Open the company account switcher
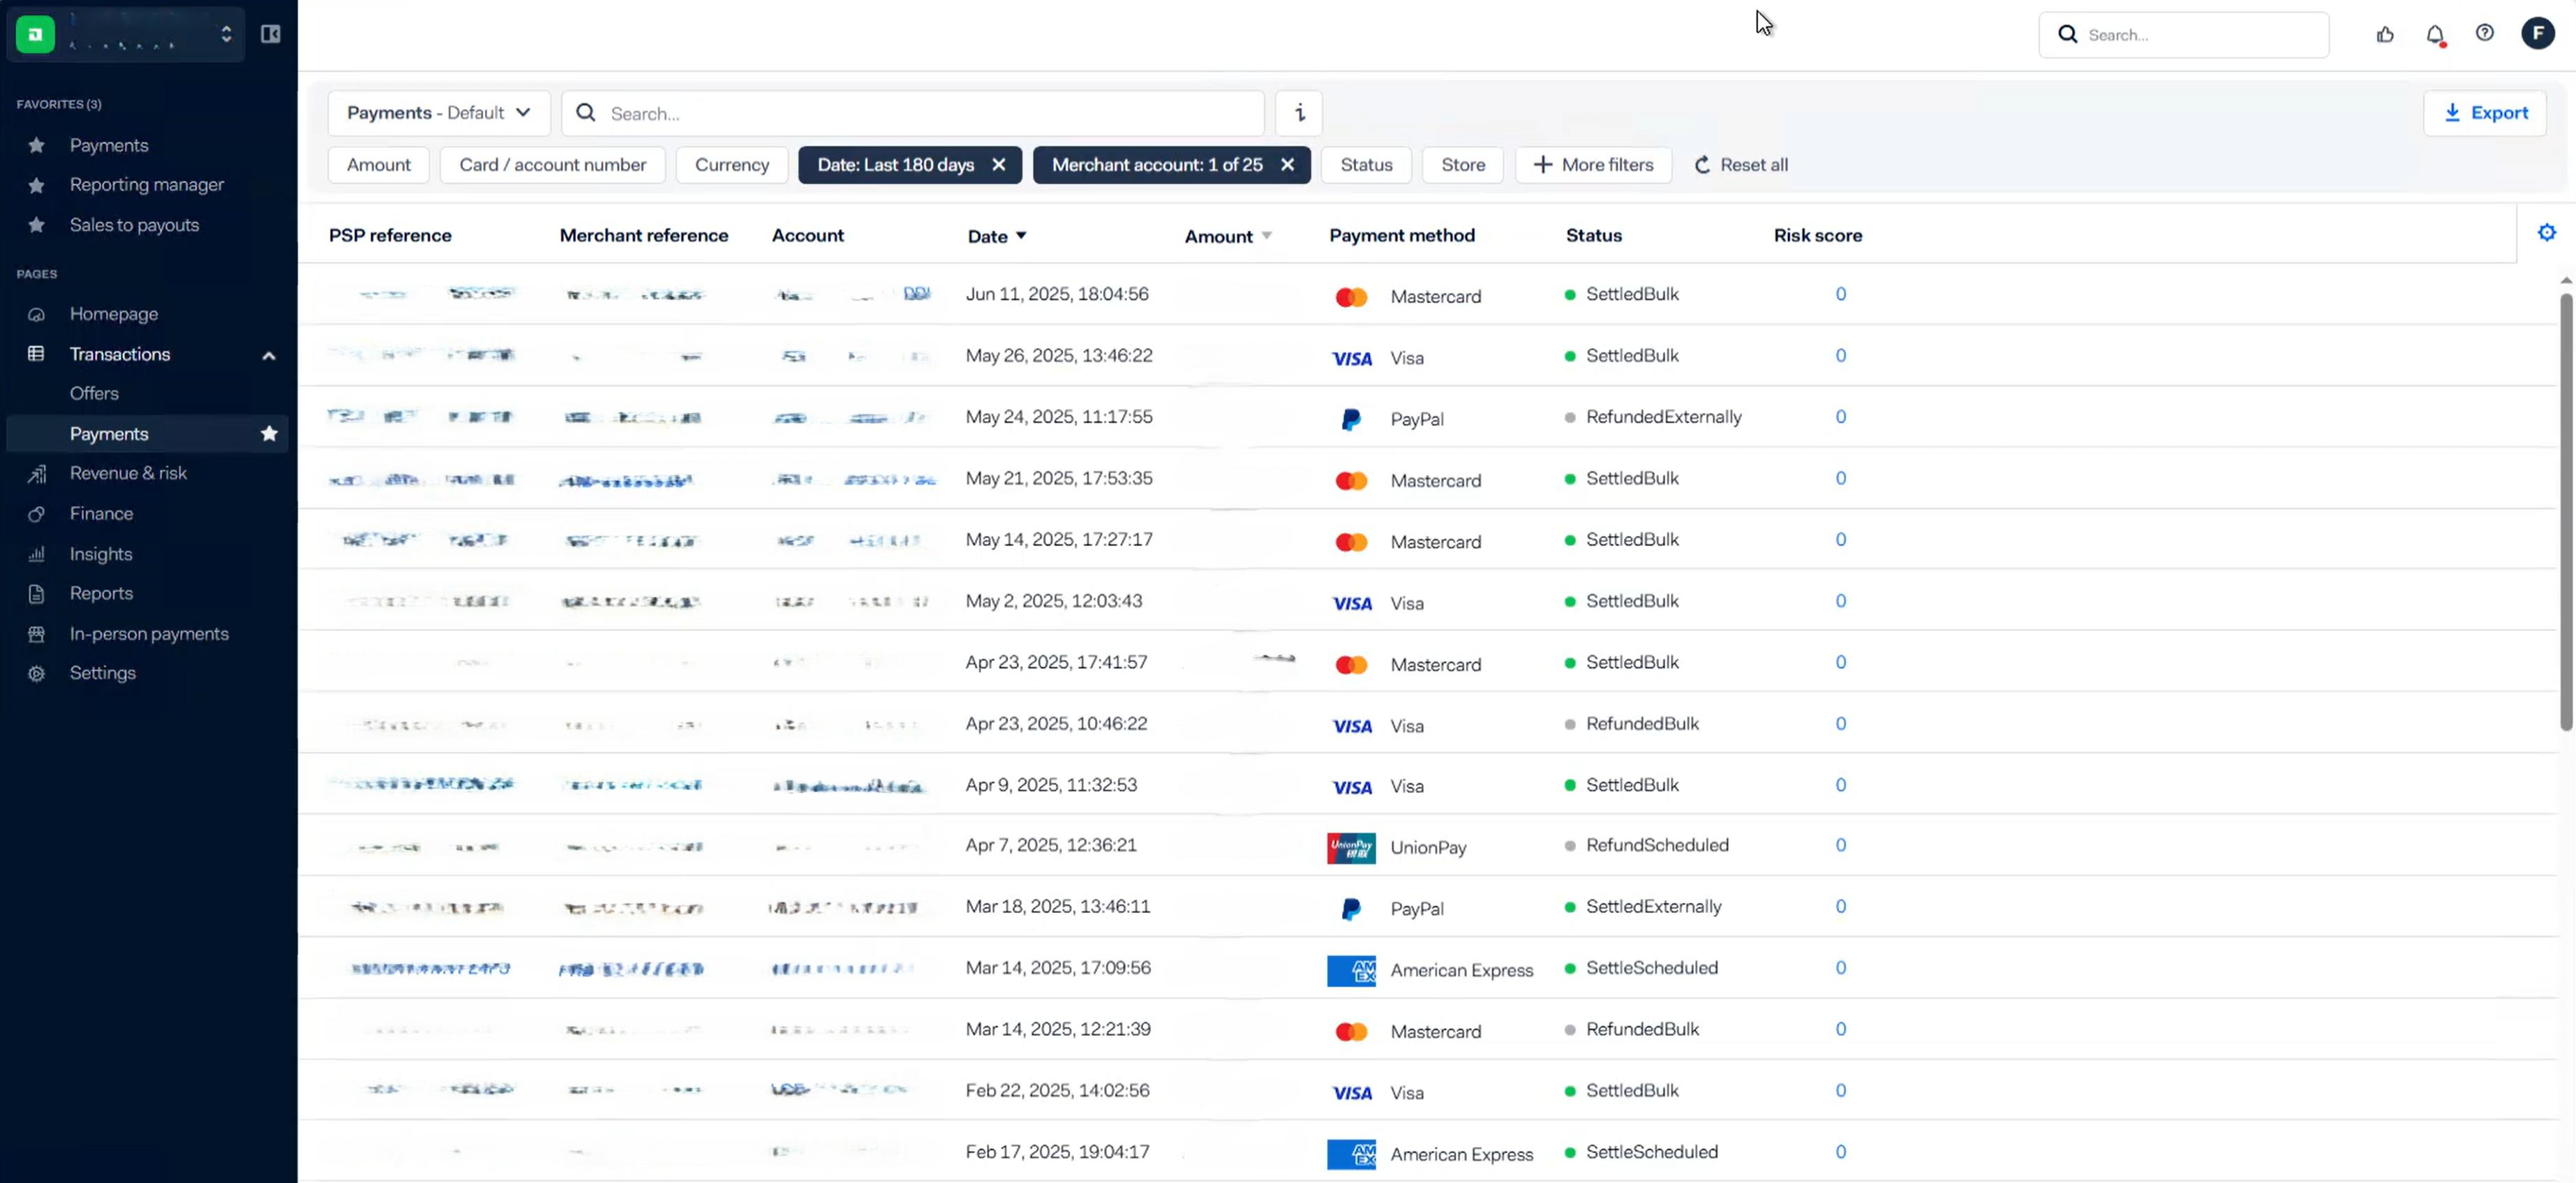Screen dimensions: 2576x1183 pyautogui.click(x=126, y=34)
